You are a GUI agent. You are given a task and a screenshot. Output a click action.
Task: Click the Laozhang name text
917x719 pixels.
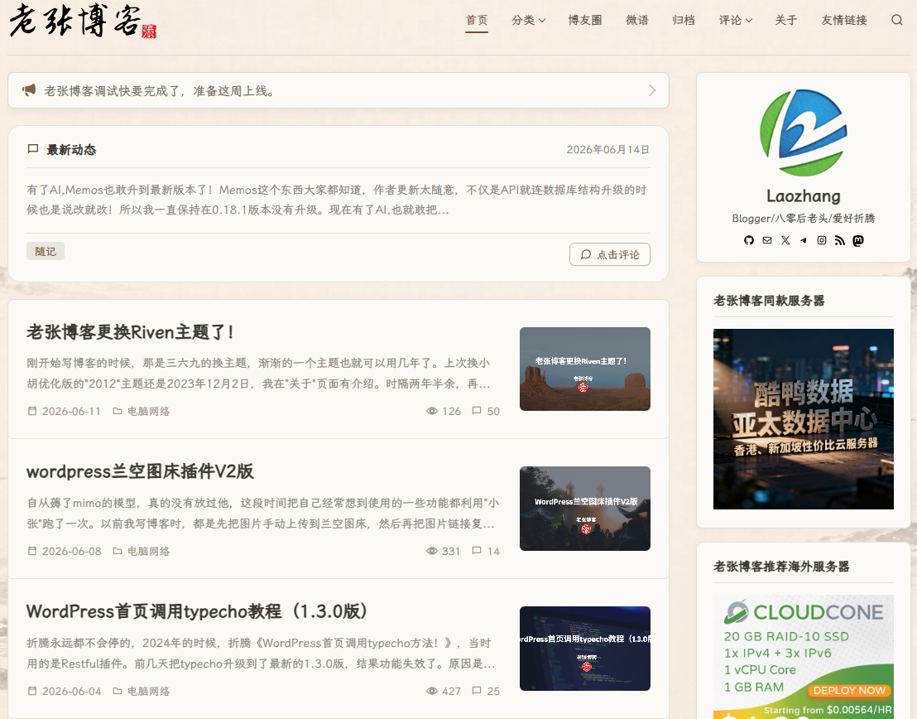(x=803, y=196)
